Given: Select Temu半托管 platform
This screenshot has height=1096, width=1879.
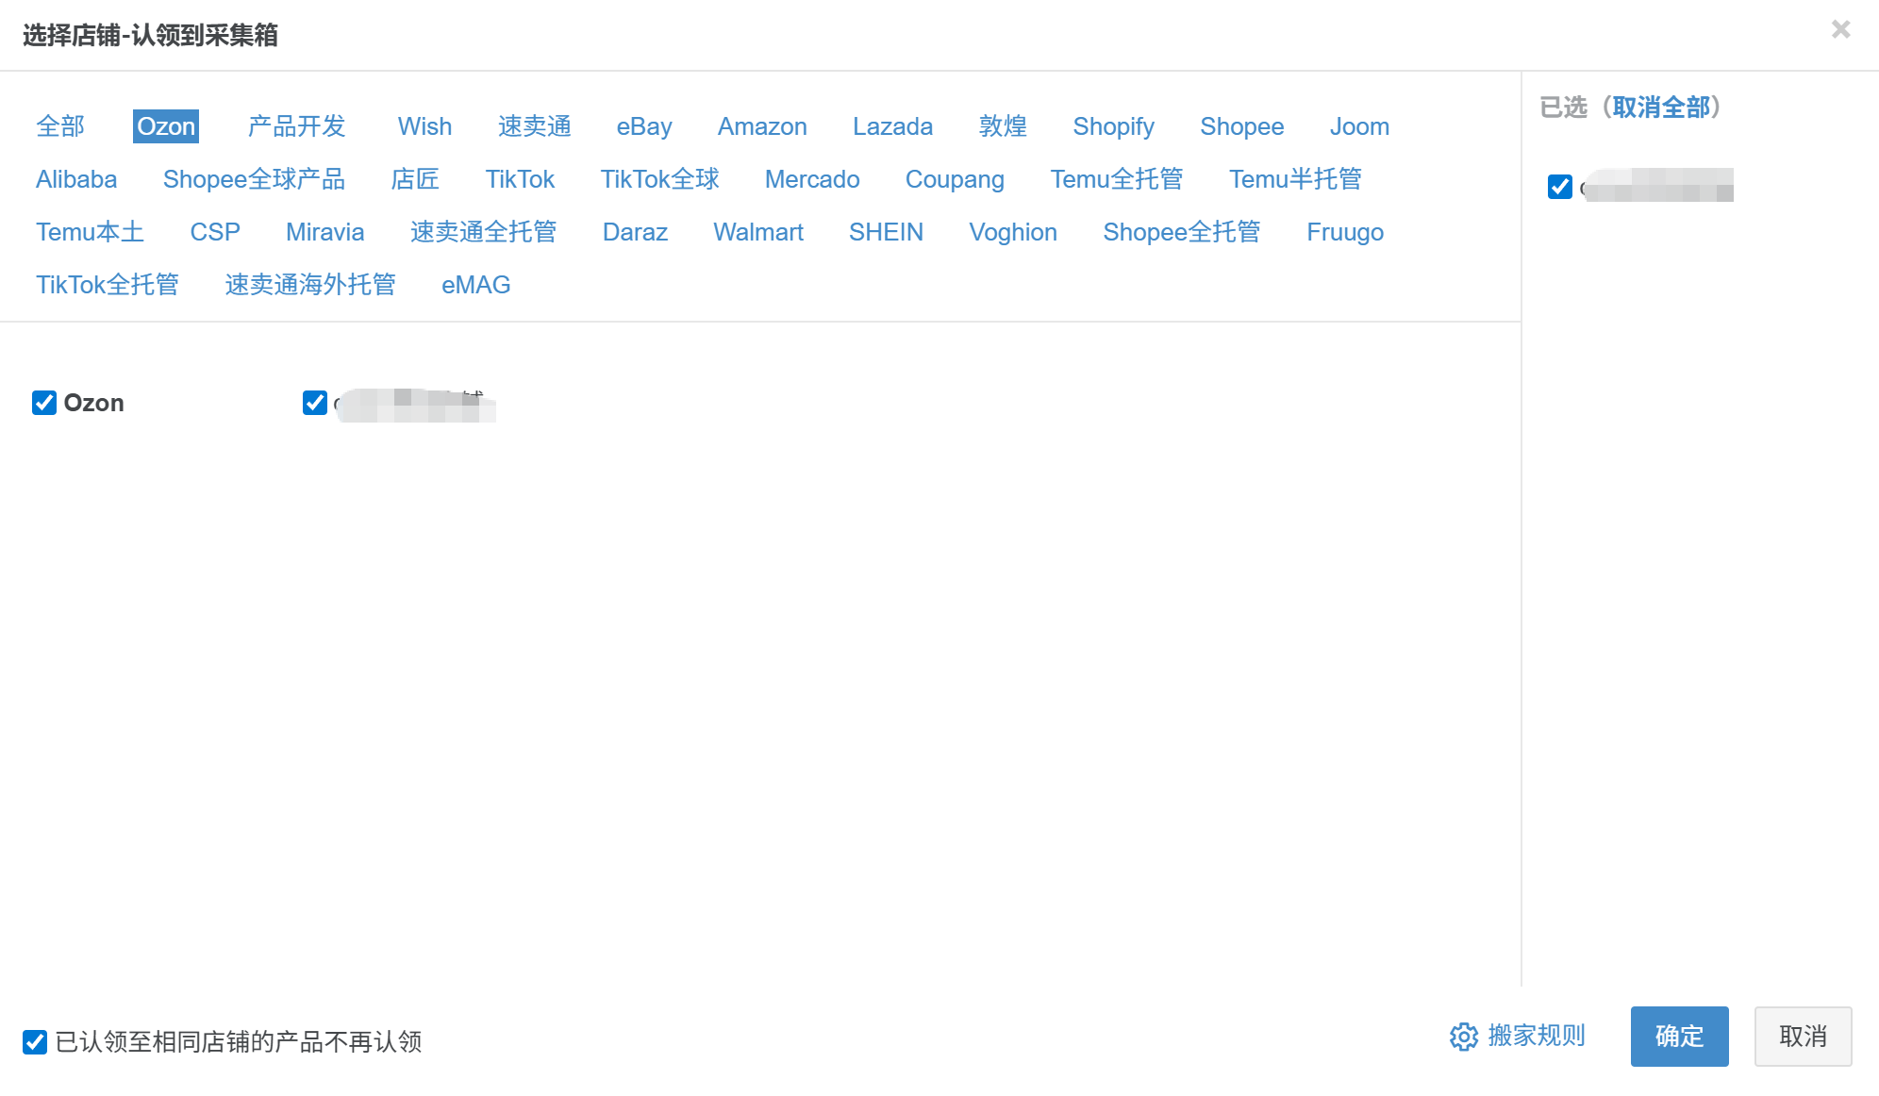Looking at the screenshot, I should 1295,179.
